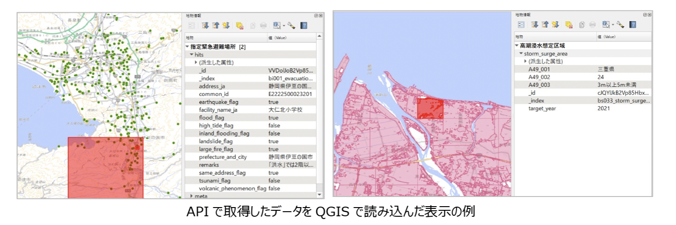Click identify features tool in 高潮浸水想定区域 panel
Screen dimensions: 676x225
pos(606,25)
